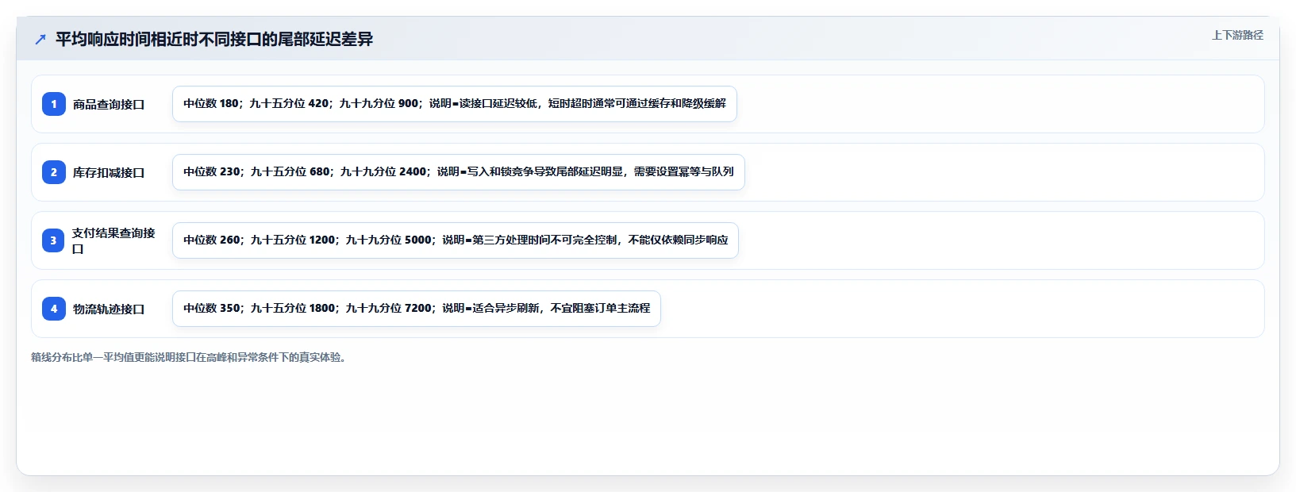Select the 物流轨迹接口 label
The width and height of the screenshot is (1296, 492).
pyautogui.click(x=109, y=309)
